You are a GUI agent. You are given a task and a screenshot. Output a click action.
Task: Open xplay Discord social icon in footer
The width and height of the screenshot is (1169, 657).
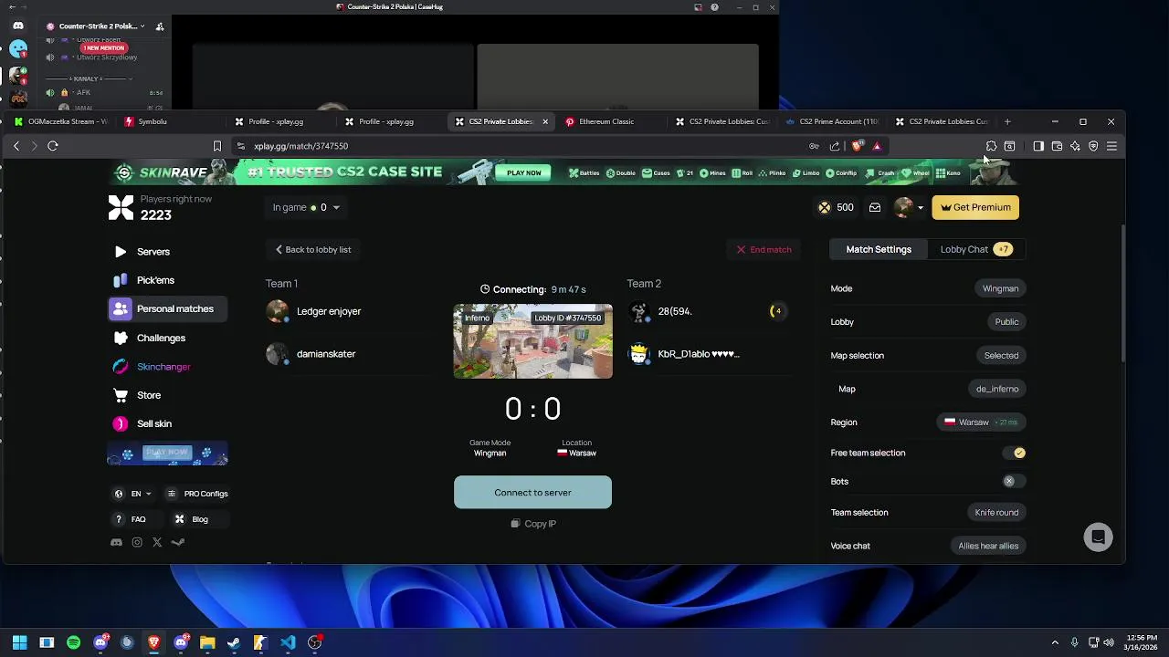tap(116, 542)
